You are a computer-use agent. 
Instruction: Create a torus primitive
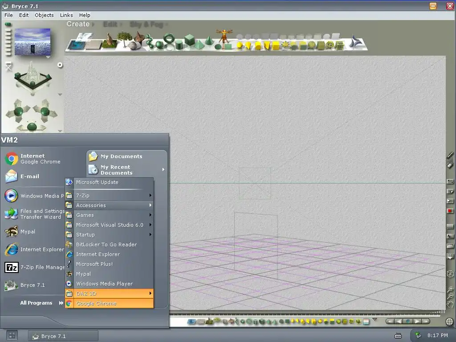click(x=169, y=38)
